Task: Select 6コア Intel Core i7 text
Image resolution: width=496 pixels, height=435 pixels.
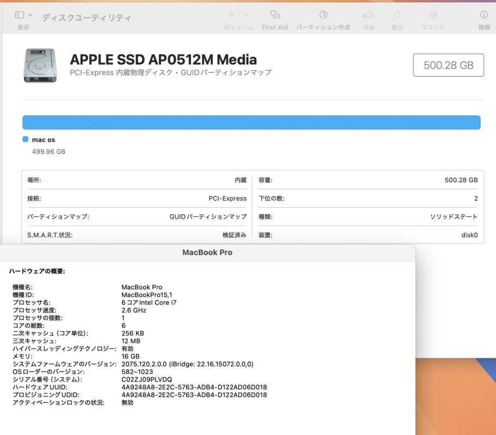Action: [149, 302]
